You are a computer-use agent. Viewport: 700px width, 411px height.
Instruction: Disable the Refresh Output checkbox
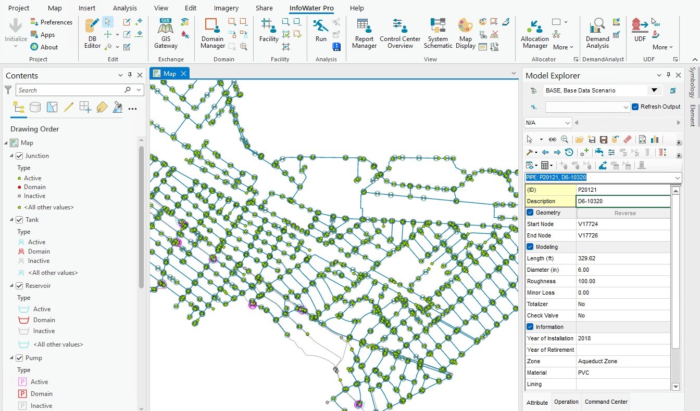[x=635, y=107]
